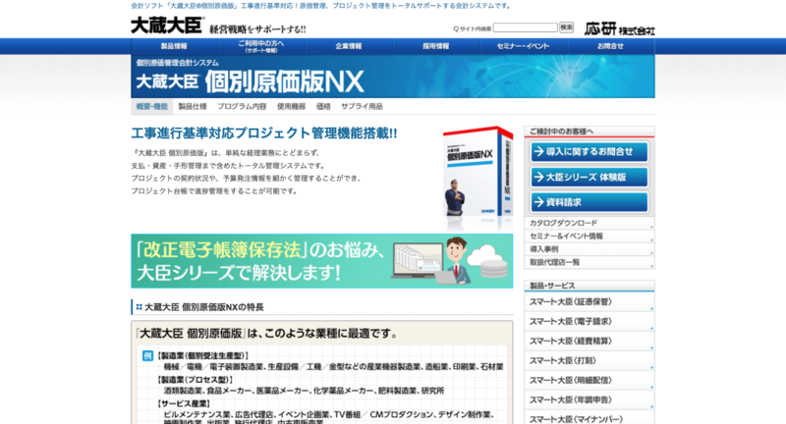Open the 導入事例 link
Image resolution: width=786 pixels, height=424 pixels.
click(589, 249)
